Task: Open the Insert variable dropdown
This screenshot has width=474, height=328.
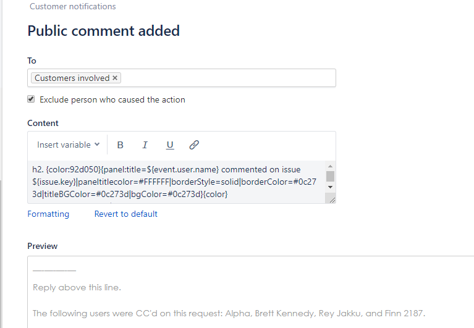Action: pyautogui.click(x=68, y=145)
